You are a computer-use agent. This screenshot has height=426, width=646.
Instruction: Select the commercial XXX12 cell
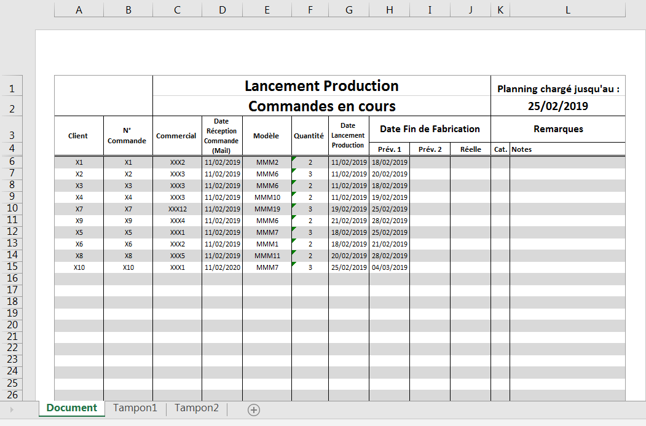pyautogui.click(x=177, y=208)
